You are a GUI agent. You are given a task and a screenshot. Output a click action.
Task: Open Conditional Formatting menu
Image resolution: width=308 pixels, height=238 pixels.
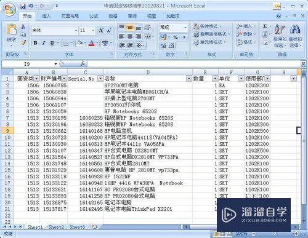pos(207,26)
